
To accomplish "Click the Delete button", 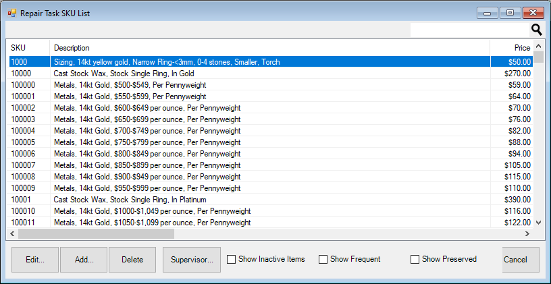I will (x=132, y=260).
